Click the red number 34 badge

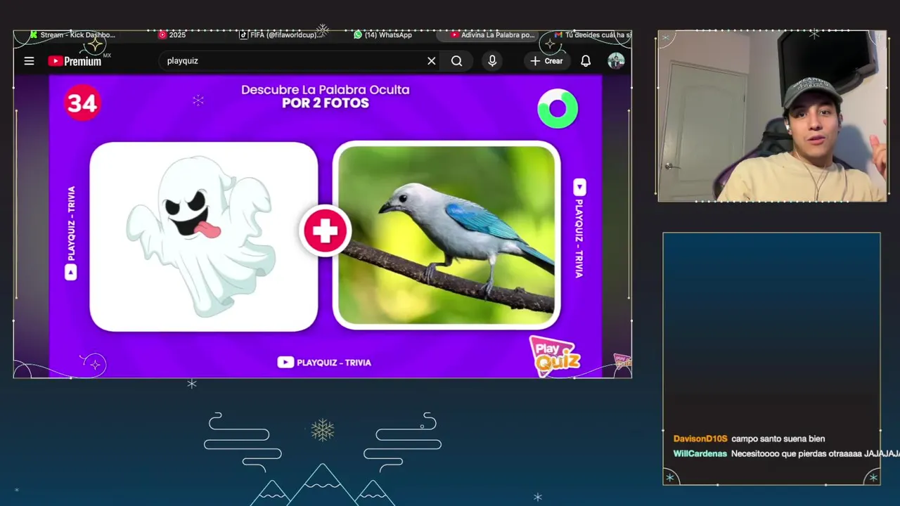pos(82,103)
